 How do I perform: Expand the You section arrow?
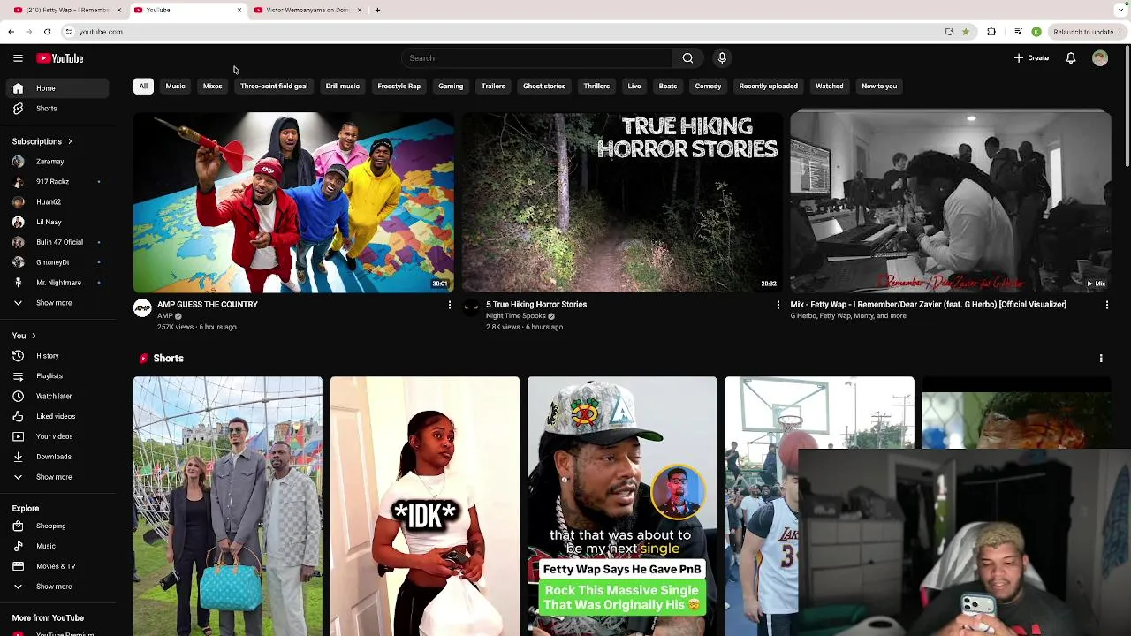34,336
